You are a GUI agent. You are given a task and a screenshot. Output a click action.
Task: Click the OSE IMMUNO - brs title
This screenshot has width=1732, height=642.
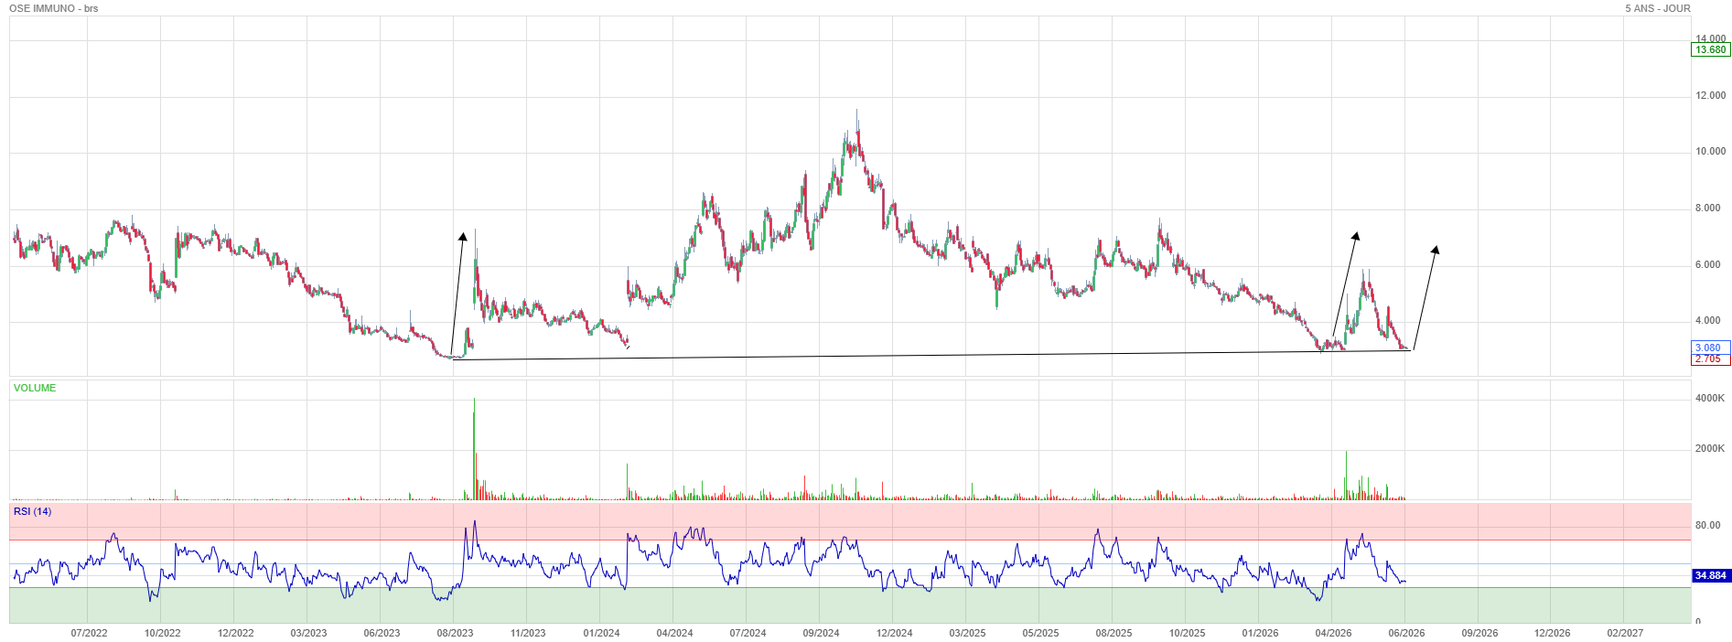coord(54,8)
